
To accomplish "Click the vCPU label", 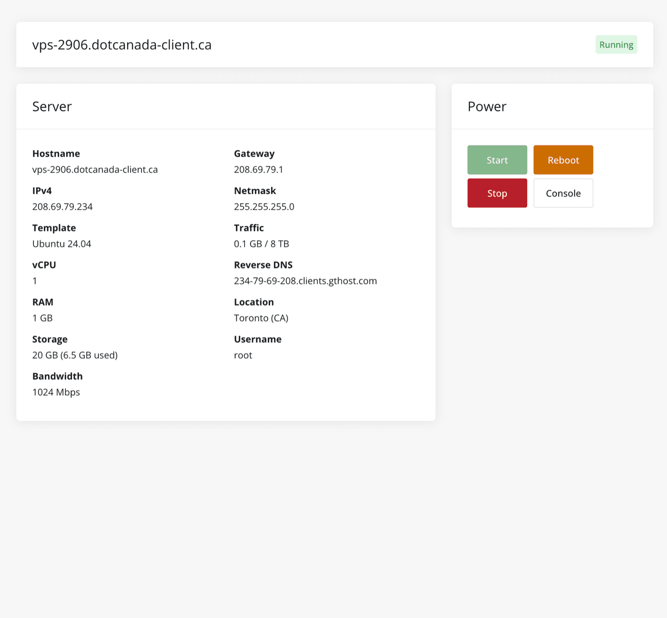I will point(44,265).
